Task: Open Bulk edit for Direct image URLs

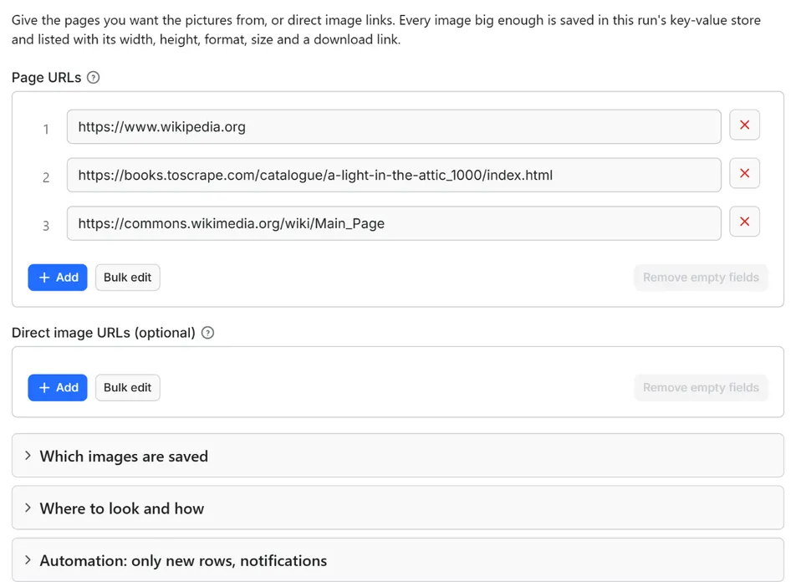Action: click(x=127, y=387)
